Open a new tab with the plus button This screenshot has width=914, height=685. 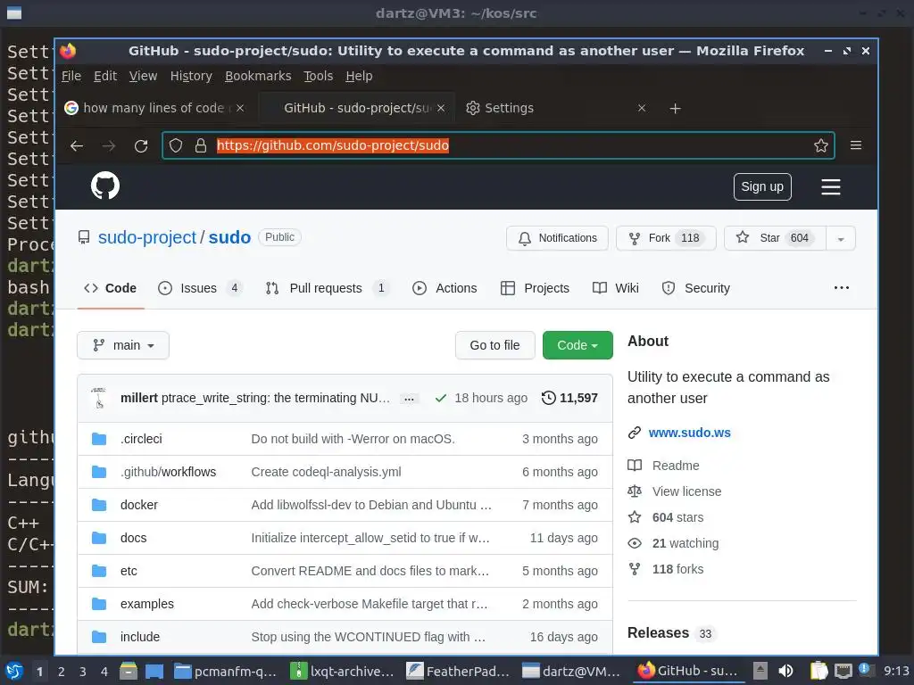click(675, 108)
